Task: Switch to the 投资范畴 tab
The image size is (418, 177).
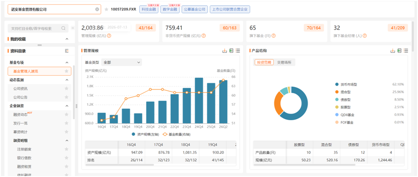Action: click(x=264, y=63)
